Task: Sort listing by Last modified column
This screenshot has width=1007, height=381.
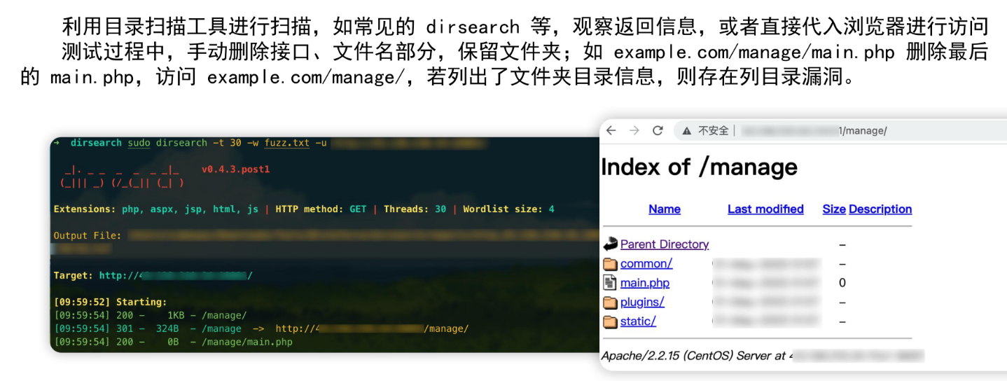Action: coord(765,209)
